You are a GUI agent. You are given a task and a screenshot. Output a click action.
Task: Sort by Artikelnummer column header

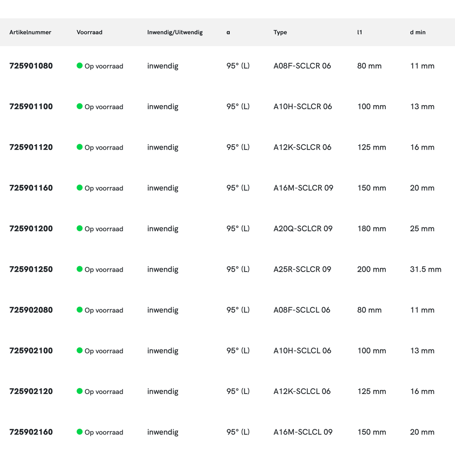pyautogui.click(x=30, y=32)
